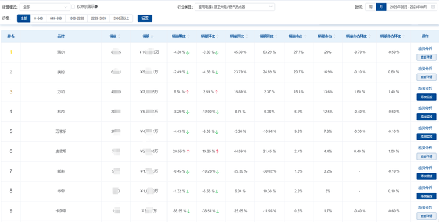This screenshot has height=222, width=439.
Task: Open 趋势分析 for 能率 row
Action: click(x=425, y=168)
